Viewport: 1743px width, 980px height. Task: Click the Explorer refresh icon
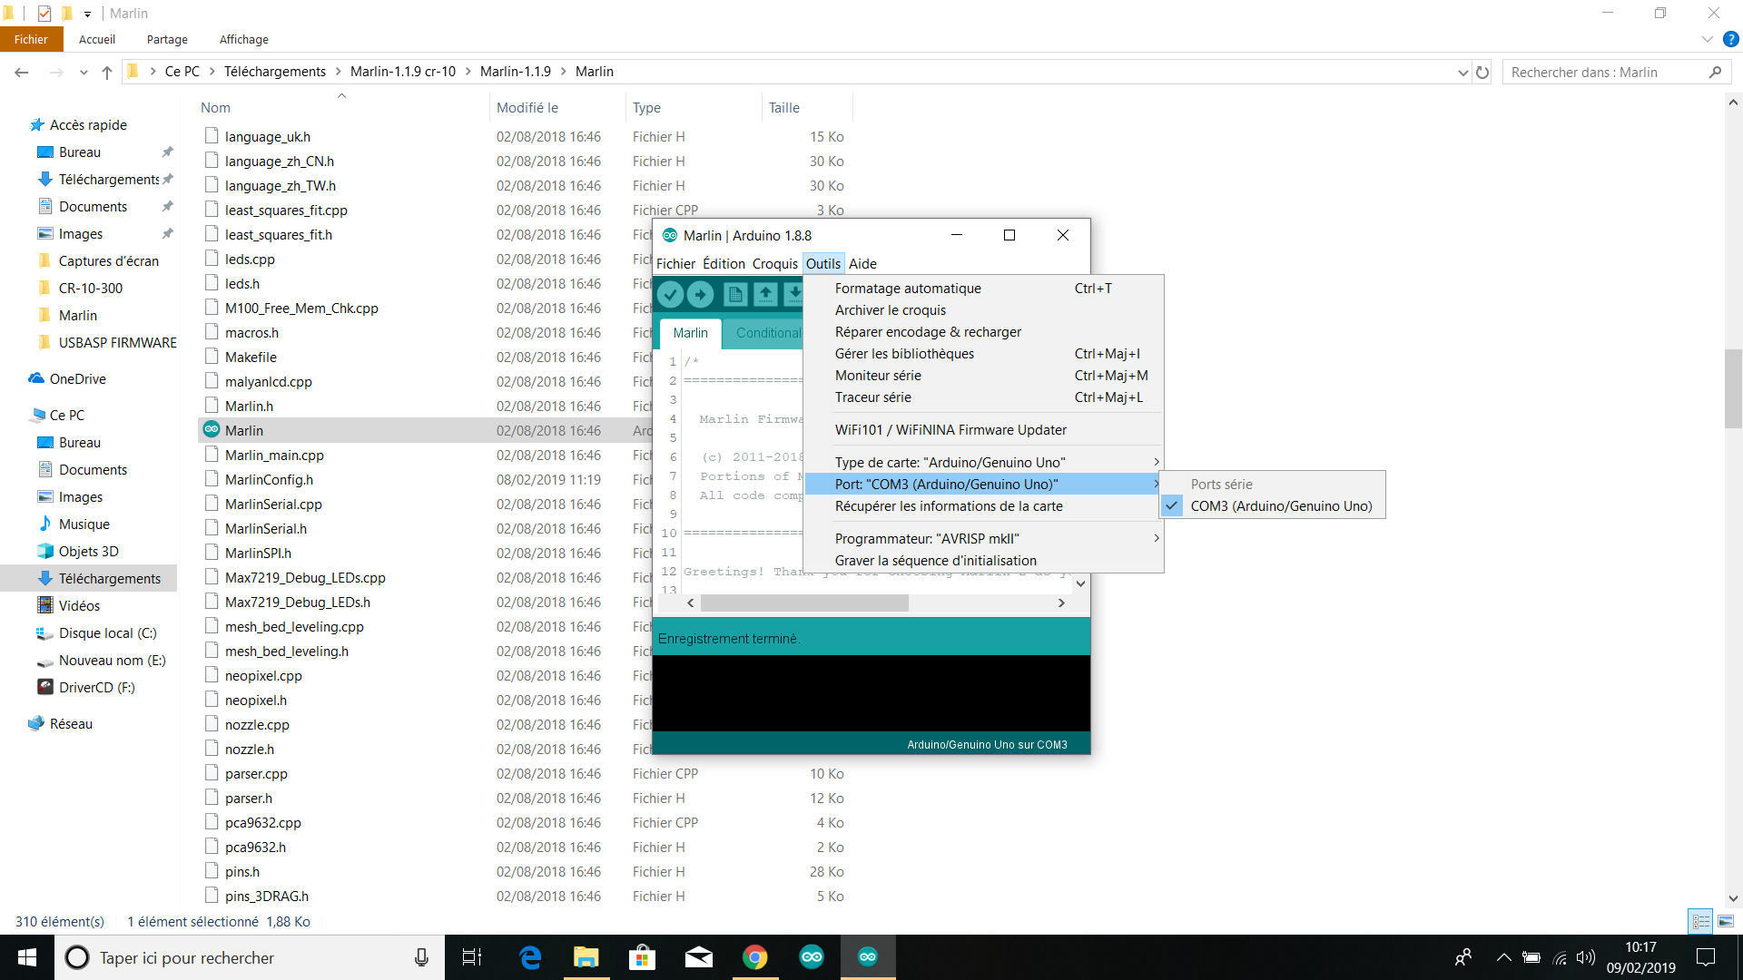pyautogui.click(x=1482, y=73)
